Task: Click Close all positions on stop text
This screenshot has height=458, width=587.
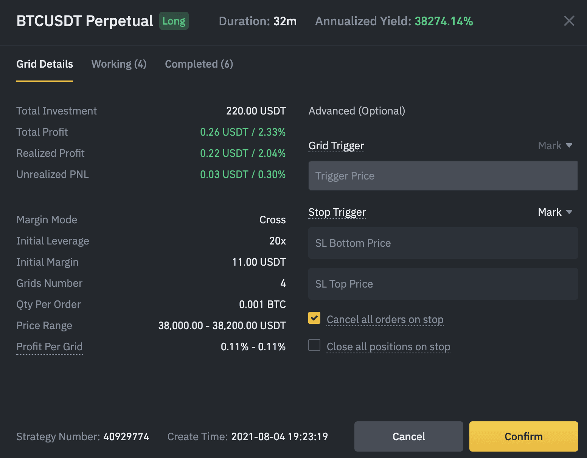Action: pyautogui.click(x=388, y=347)
